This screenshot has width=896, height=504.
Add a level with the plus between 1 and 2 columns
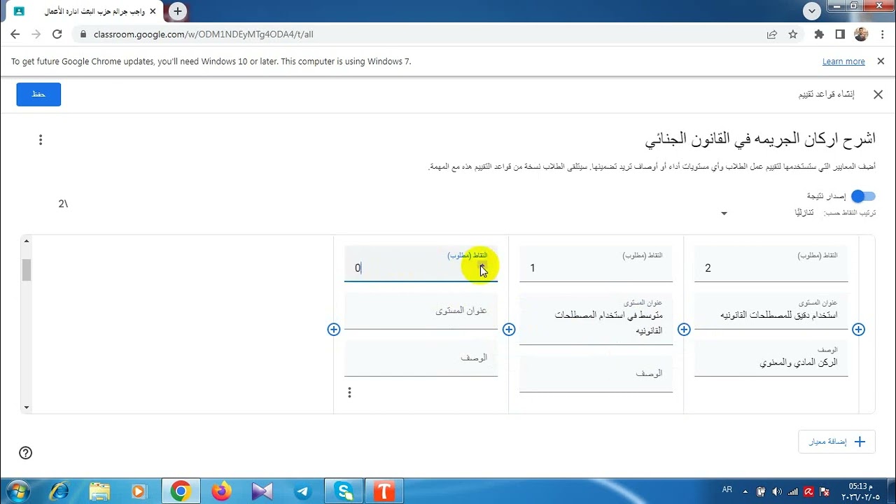click(684, 329)
